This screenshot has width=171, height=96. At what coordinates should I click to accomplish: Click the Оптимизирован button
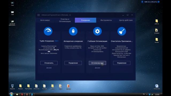point(97,63)
